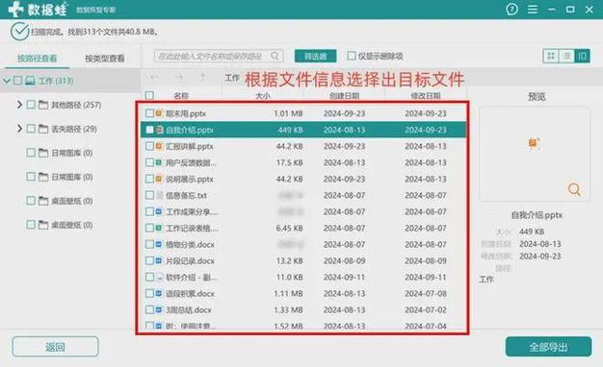Tick the select-all checkbox in the header row

pos(149,95)
